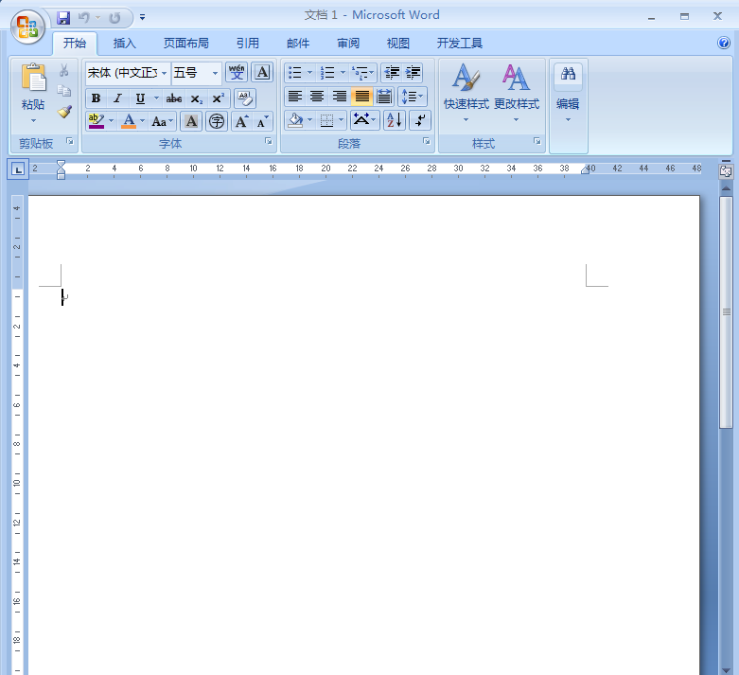
Task: Open Change Case Aa dropdown
Action: pos(162,122)
